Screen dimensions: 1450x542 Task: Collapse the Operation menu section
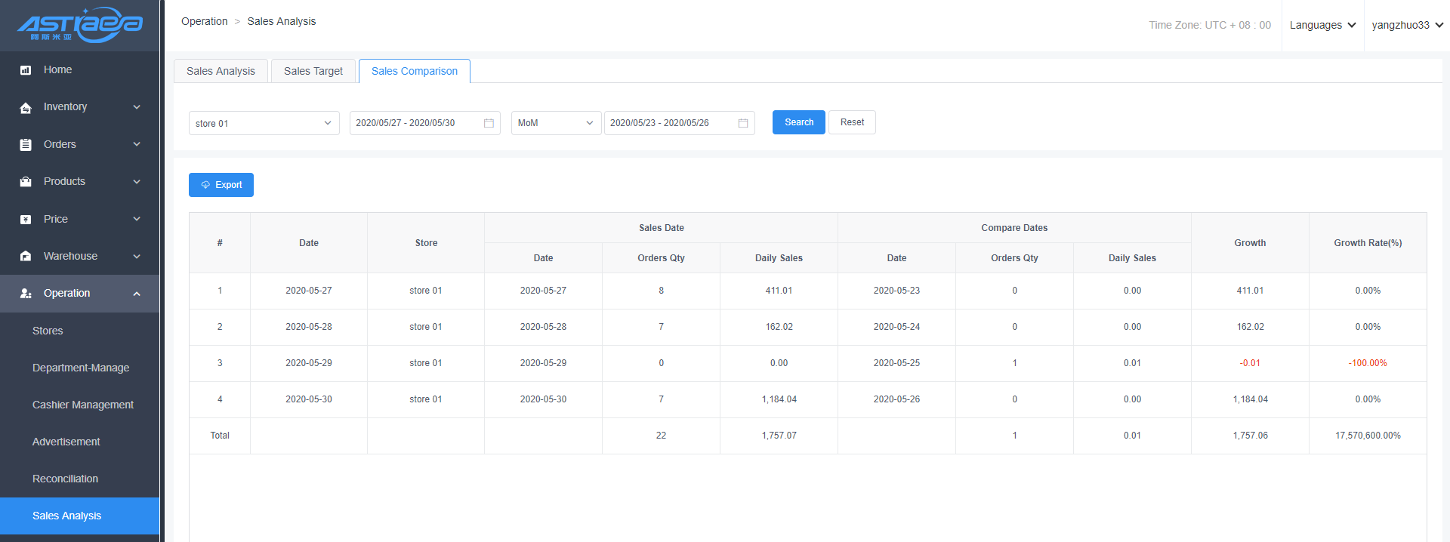pos(137,294)
